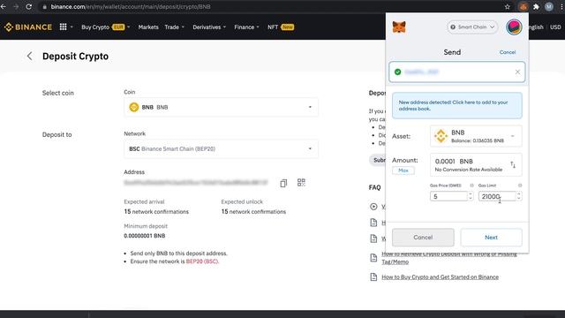Reload the browser page

[x=29, y=7]
